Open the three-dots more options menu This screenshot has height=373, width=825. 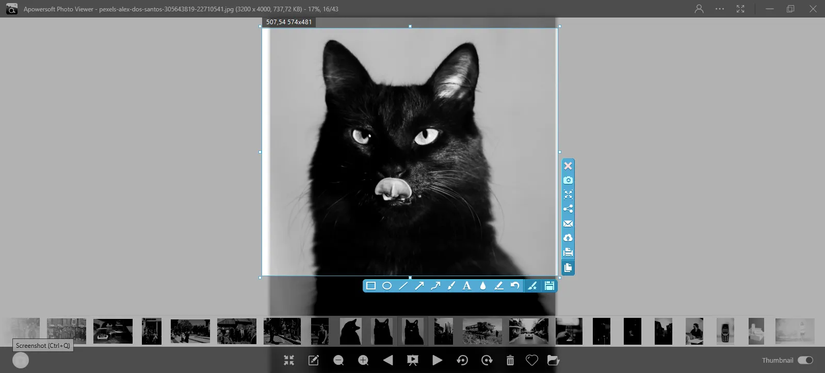[x=720, y=9]
